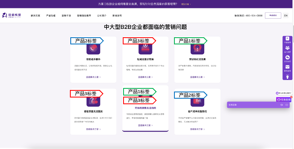Open the 解决方案 menu in the navigation bar
294x149 pixels.
tap(35, 16)
